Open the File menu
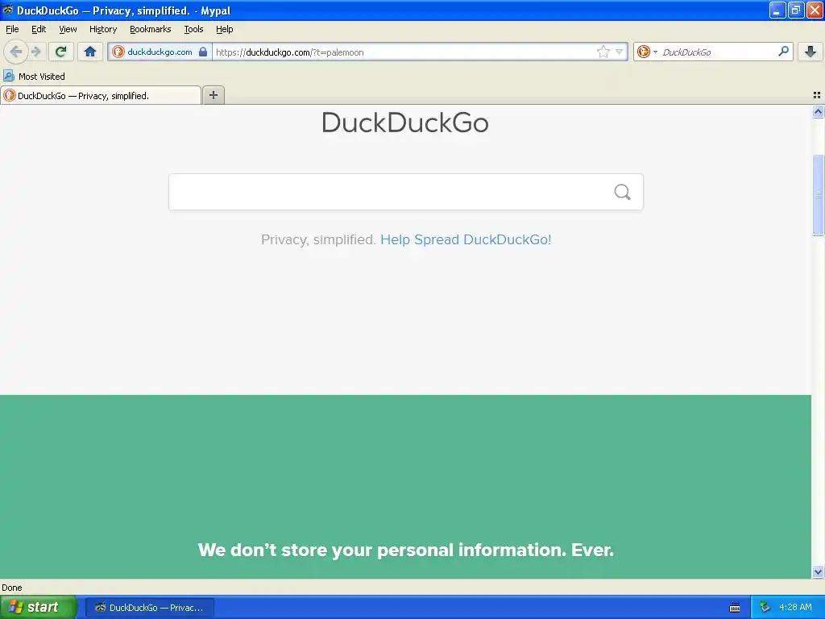The image size is (825, 619). [12, 30]
